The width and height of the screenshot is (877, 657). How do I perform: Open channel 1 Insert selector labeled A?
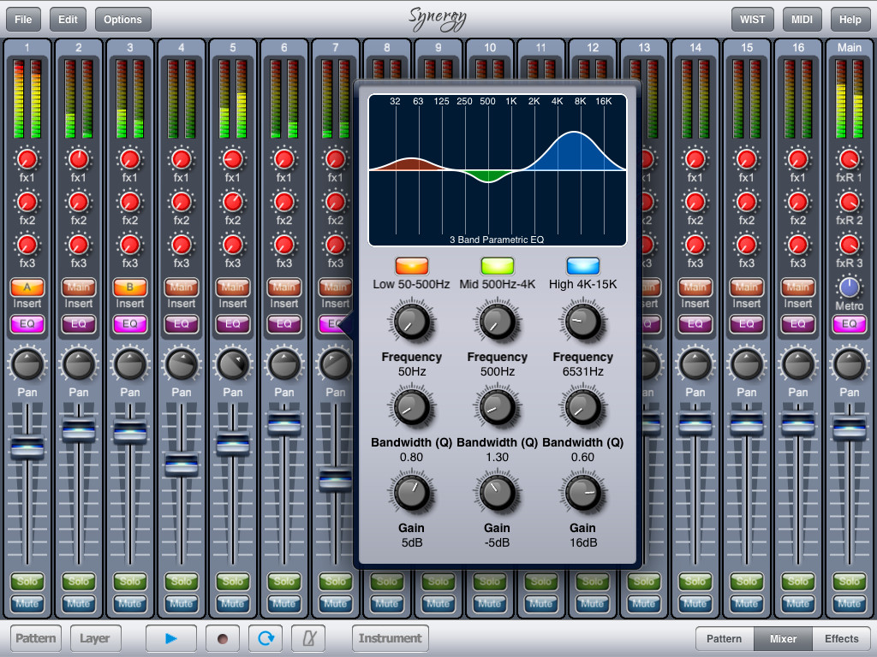pyautogui.click(x=27, y=287)
